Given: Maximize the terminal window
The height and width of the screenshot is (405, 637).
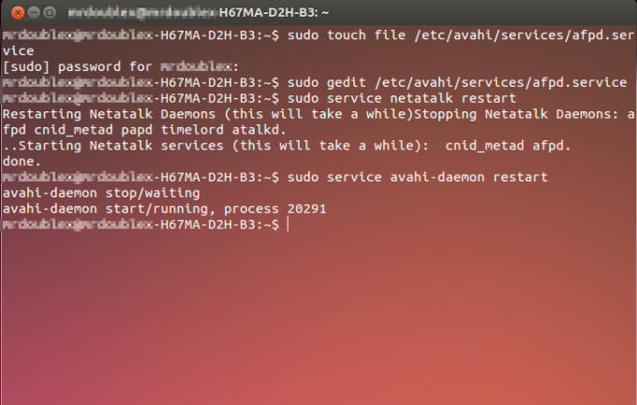Looking at the screenshot, I should (47, 11).
